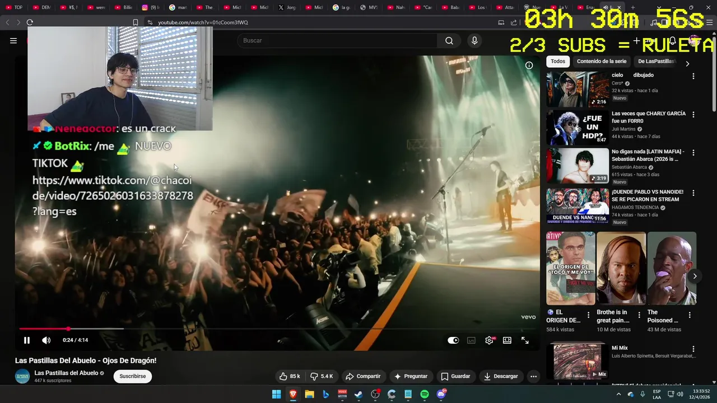The image size is (717, 403).
Task: Select the Todos filter chip
Action: click(558, 62)
